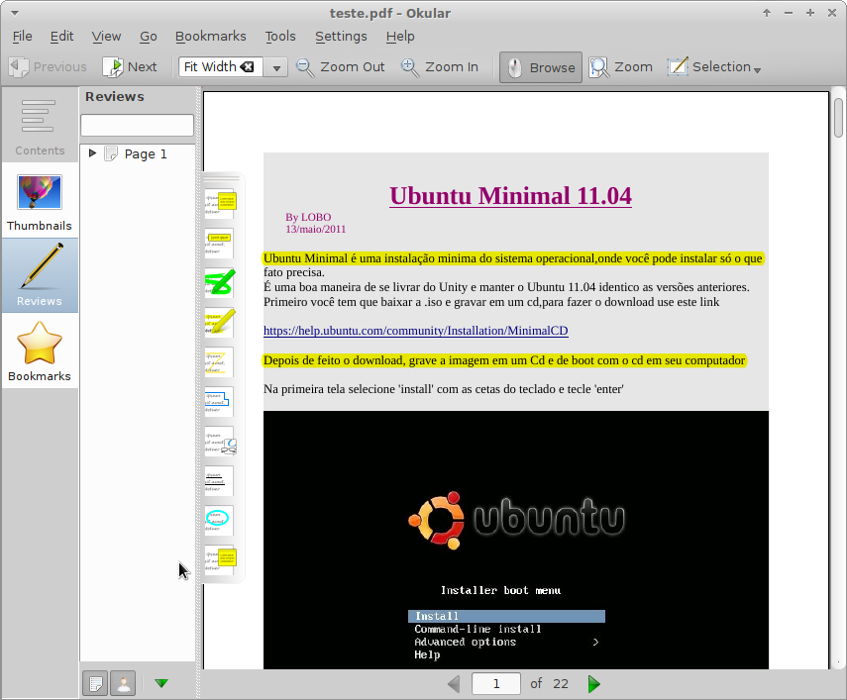Click the 'Ubuntu Minimal 11.04' heading

(x=510, y=196)
